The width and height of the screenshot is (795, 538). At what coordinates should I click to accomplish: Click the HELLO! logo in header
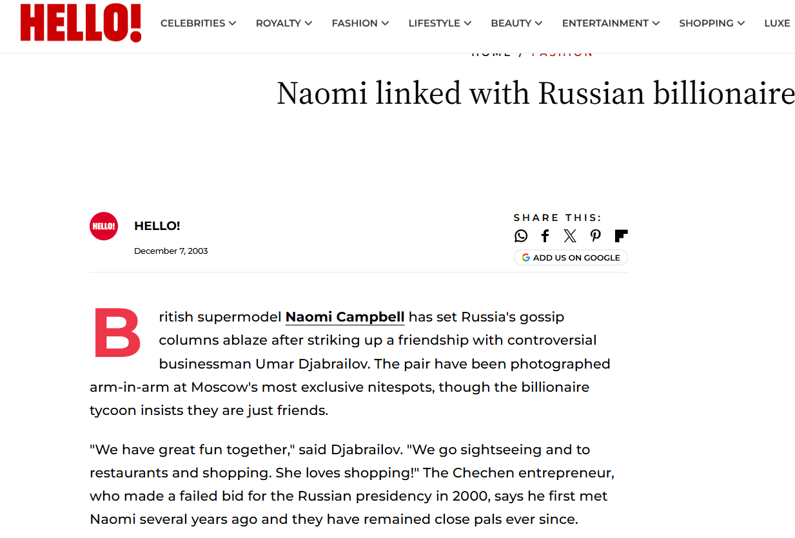(x=81, y=23)
